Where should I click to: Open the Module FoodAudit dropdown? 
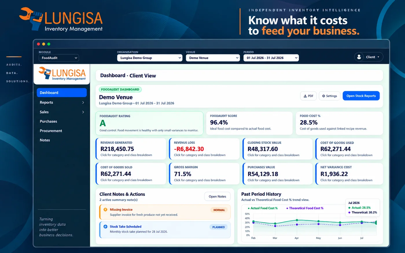tap(59, 58)
